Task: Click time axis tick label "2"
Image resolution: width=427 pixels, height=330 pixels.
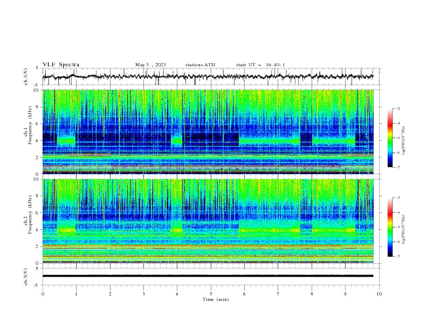Action: [x=110, y=294]
